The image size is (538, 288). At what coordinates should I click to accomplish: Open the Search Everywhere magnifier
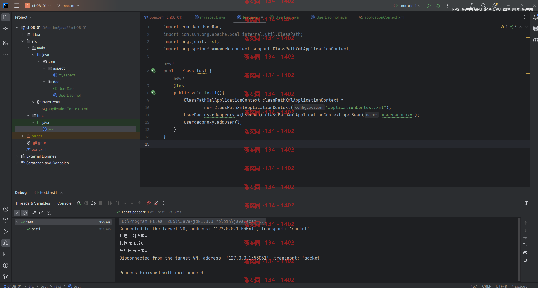pyautogui.click(x=484, y=6)
